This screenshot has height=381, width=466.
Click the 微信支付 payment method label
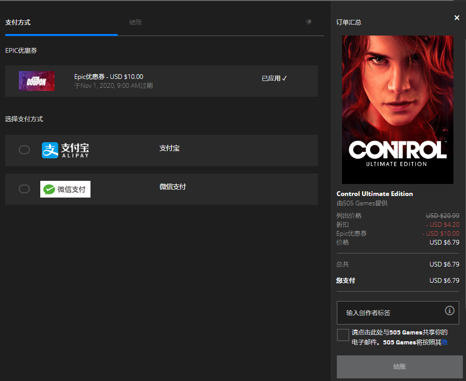[x=173, y=187]
